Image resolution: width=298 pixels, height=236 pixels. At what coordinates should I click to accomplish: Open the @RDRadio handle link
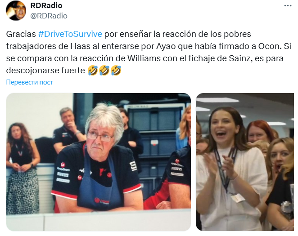[49, 16]
